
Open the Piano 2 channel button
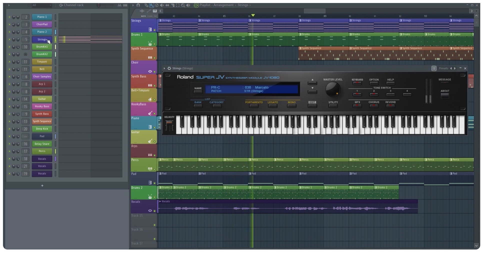coord(42,32)
